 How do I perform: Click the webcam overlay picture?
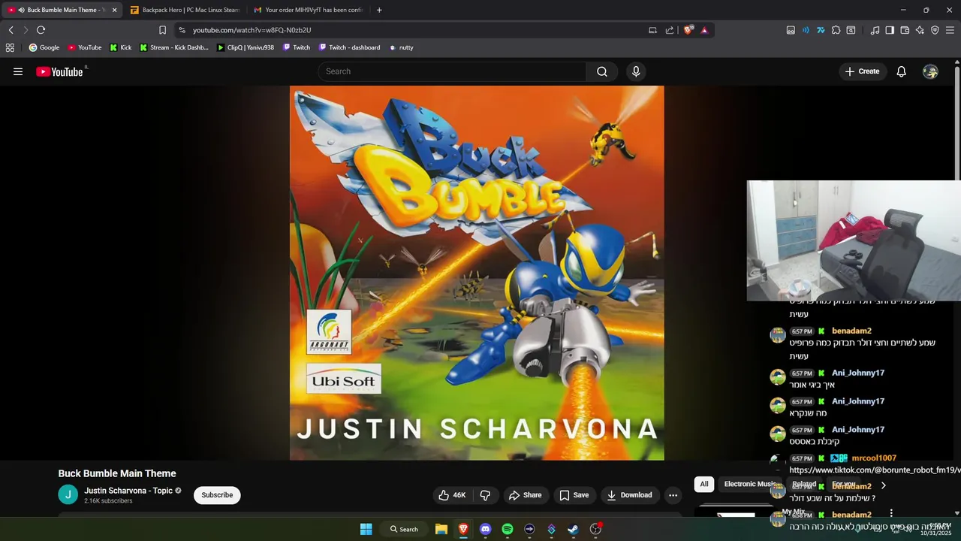[x=854, y=240]
